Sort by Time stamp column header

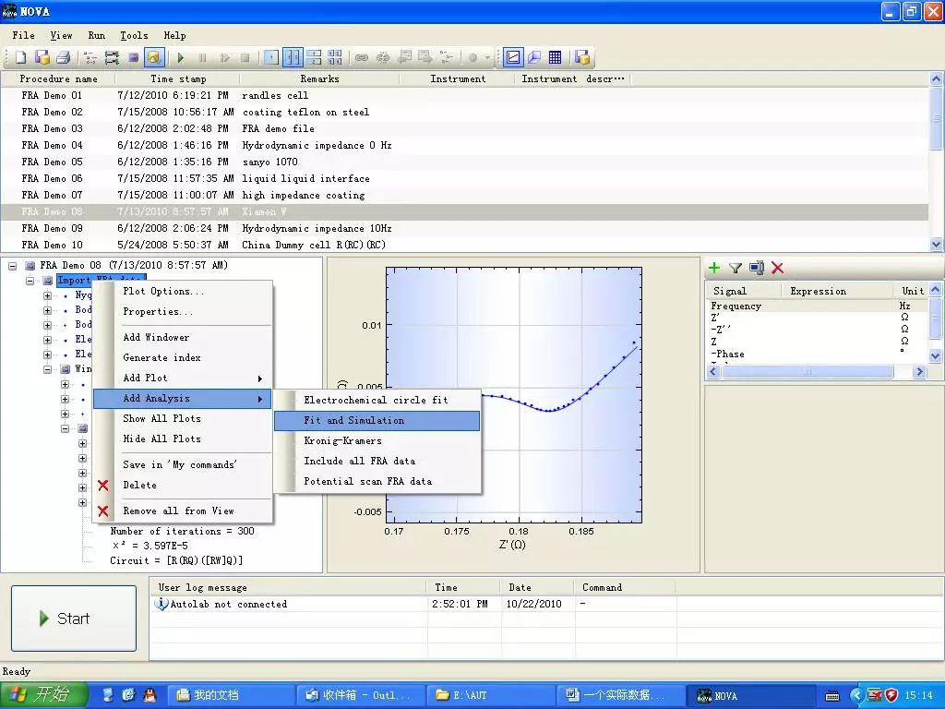[178, 79]
